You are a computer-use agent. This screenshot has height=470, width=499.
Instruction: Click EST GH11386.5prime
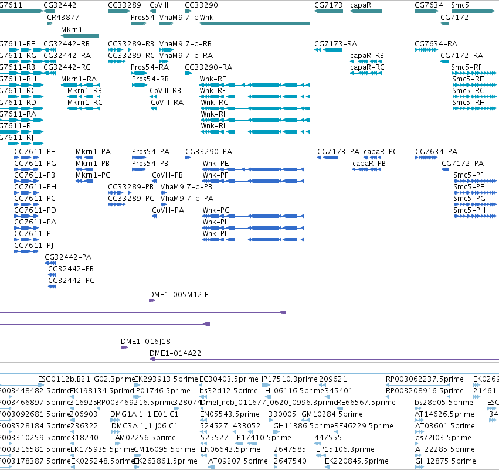point(304,426)
